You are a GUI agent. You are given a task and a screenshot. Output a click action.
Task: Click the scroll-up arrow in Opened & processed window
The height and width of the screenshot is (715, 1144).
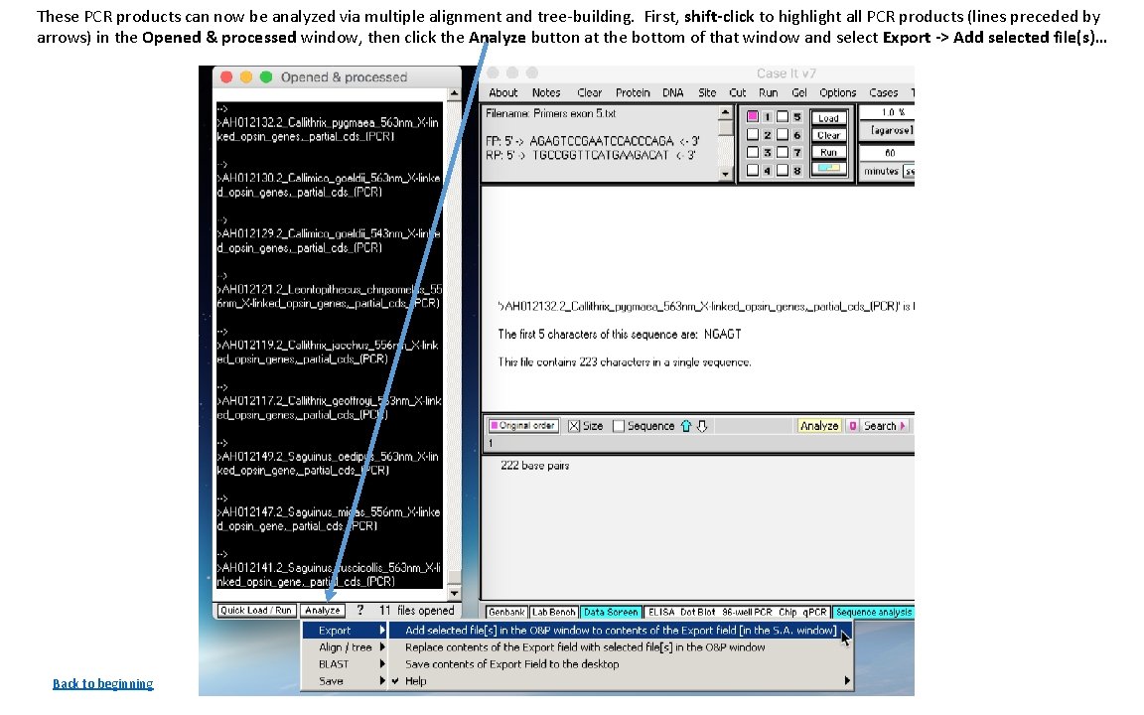453,90
